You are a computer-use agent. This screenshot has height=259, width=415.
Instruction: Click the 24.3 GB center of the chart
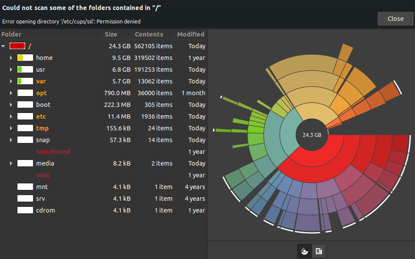[312, 135]
